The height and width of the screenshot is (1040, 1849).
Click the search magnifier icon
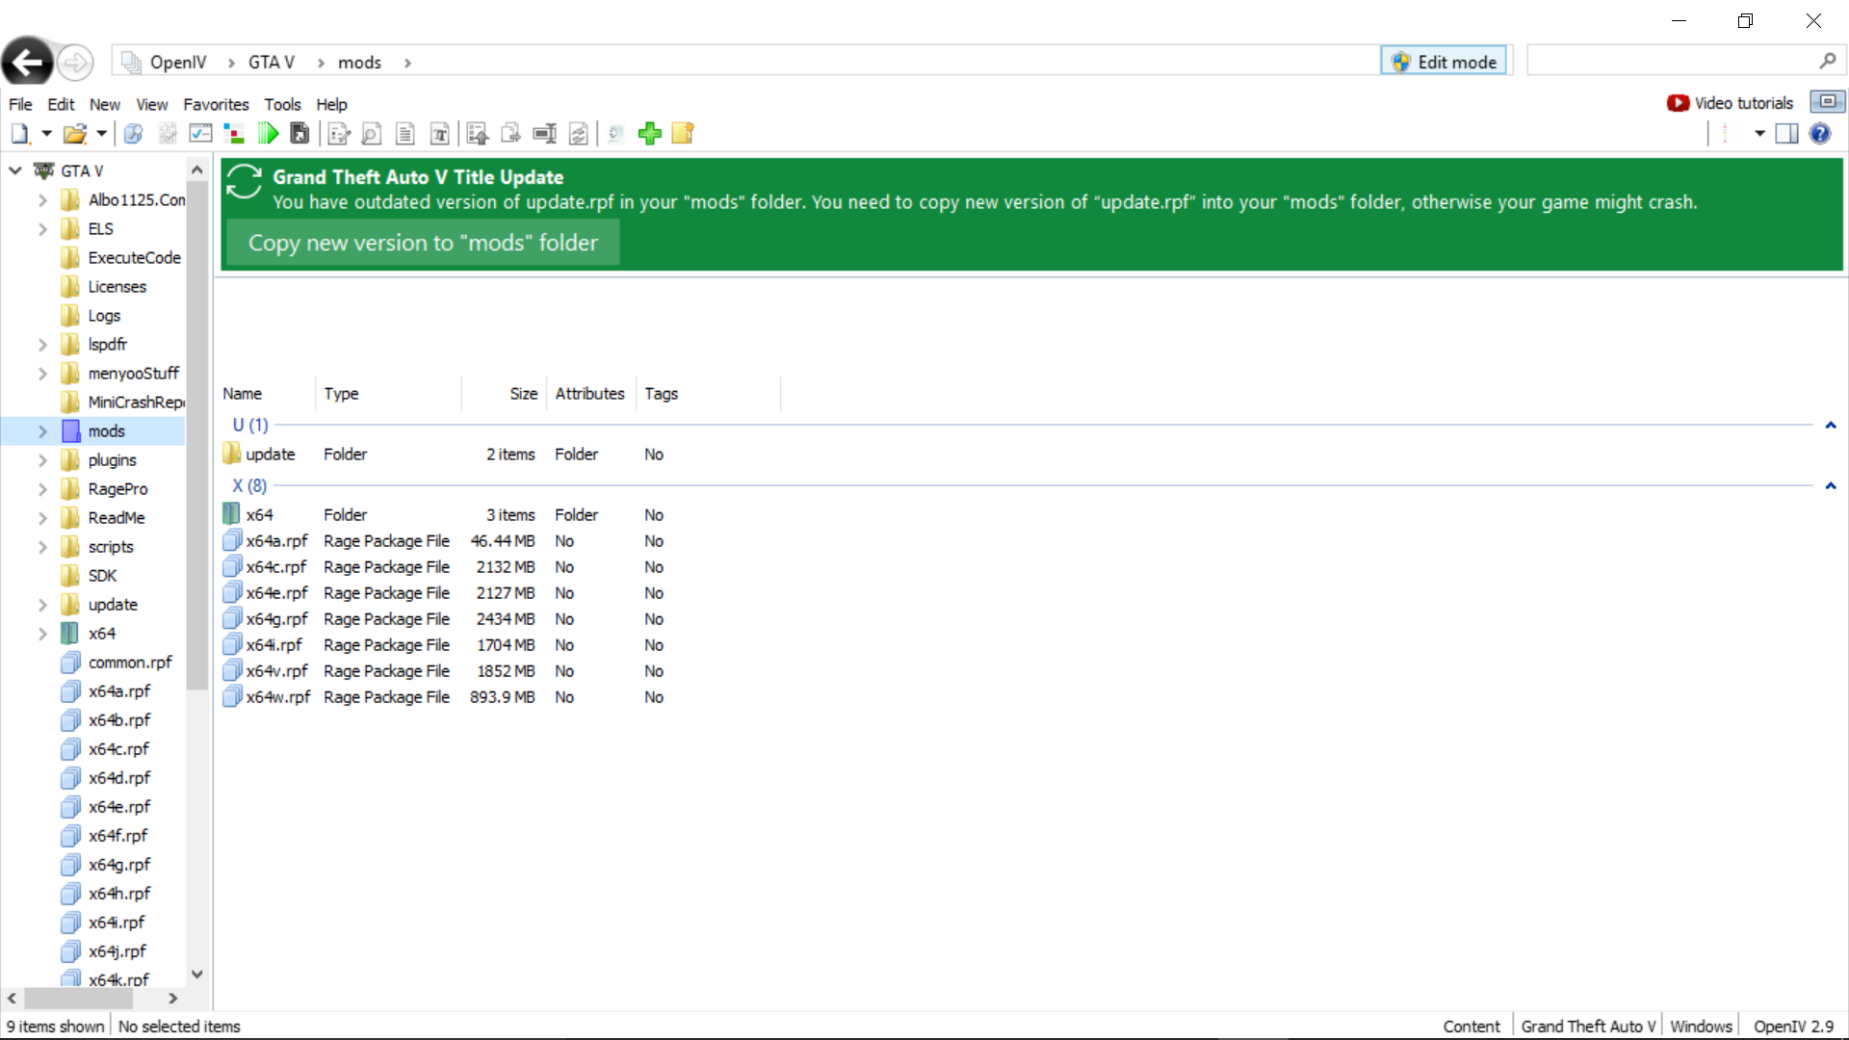[x=1827, y=62]
